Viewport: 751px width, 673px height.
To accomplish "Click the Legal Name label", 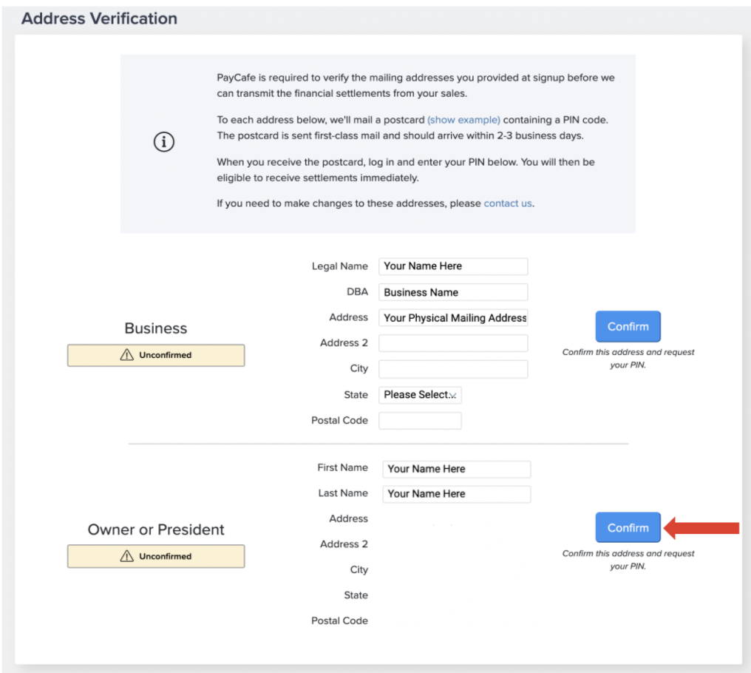I will pyautogui.click(x=339, y=266).
